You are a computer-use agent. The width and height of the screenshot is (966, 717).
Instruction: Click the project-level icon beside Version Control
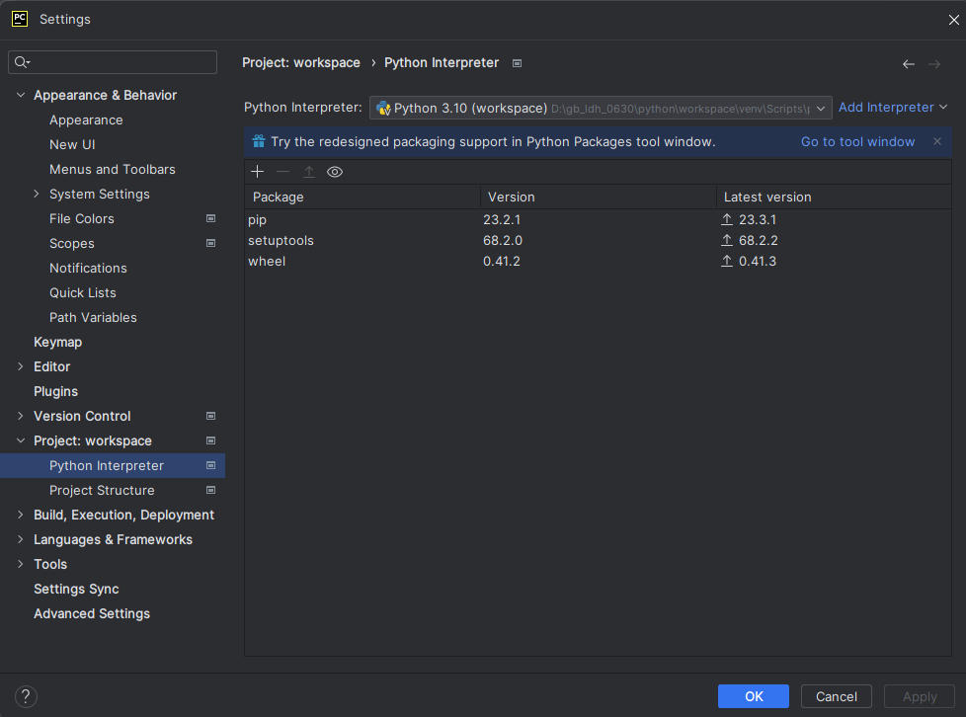(x=210, y=417)
